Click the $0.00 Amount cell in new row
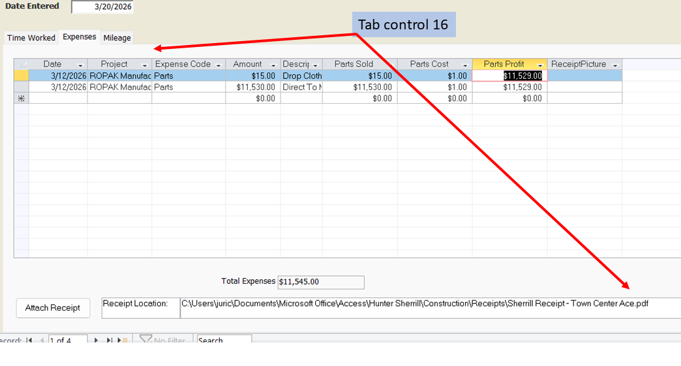681x366 pixels. pos(253,99)
